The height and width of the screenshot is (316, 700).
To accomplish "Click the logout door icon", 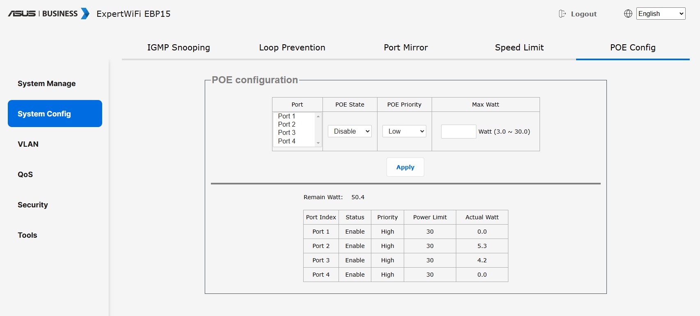I will click(x=562, y=14).
